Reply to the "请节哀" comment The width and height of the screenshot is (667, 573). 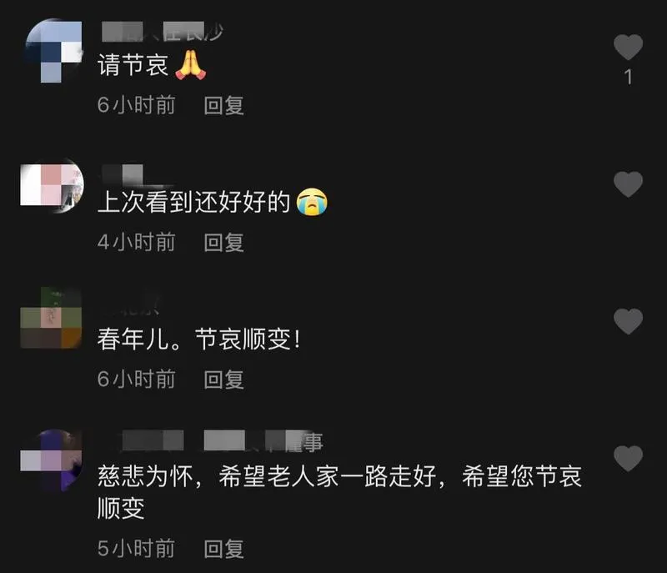coord(223,105)
